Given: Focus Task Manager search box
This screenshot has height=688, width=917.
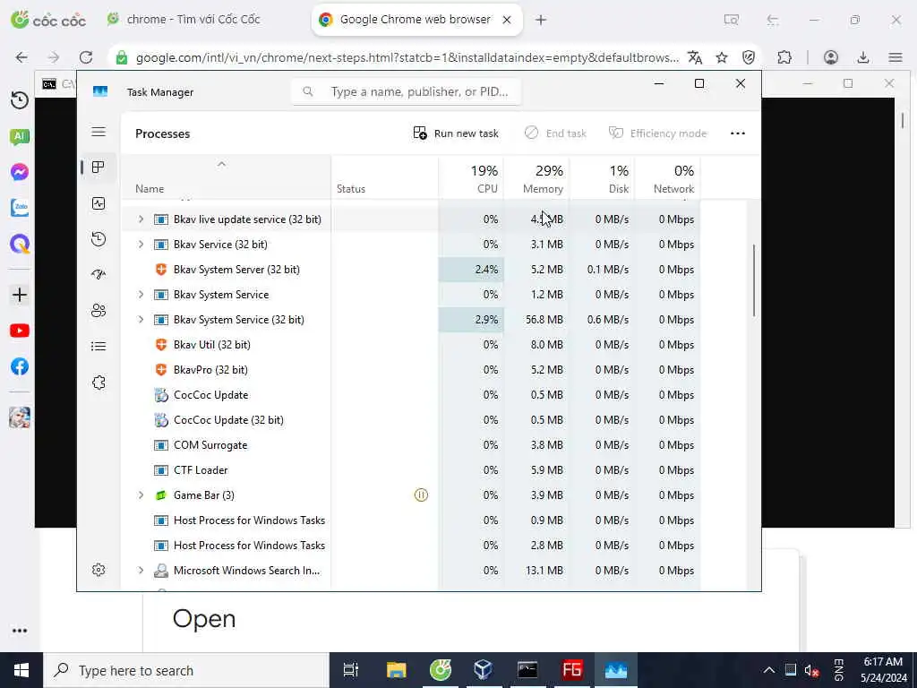Looking at the screenshot, I should tap(406, 92).
